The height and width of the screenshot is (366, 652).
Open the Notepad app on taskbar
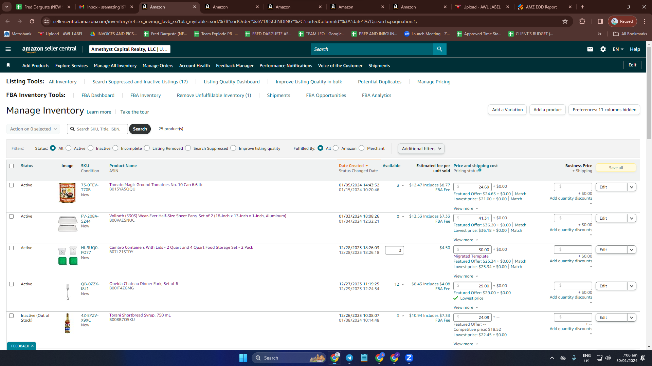(364, 358)
